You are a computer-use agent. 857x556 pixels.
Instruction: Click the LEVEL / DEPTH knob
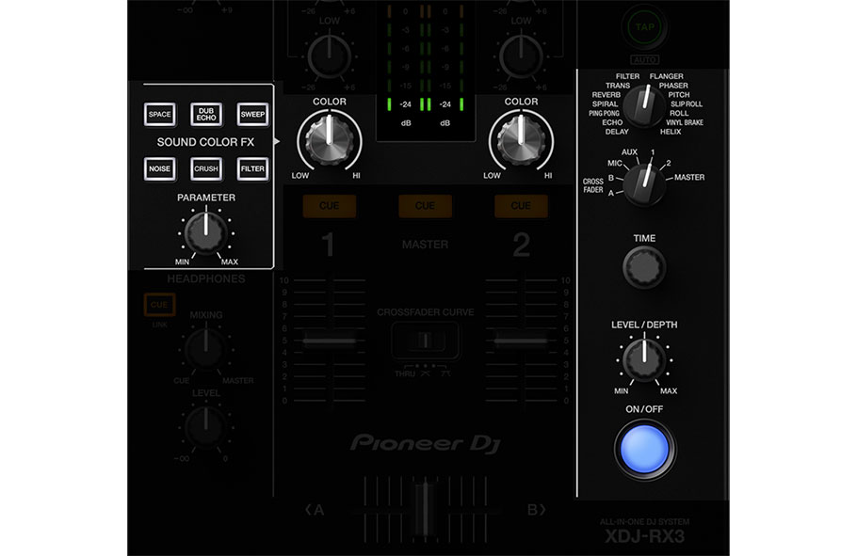click(644, 359)
